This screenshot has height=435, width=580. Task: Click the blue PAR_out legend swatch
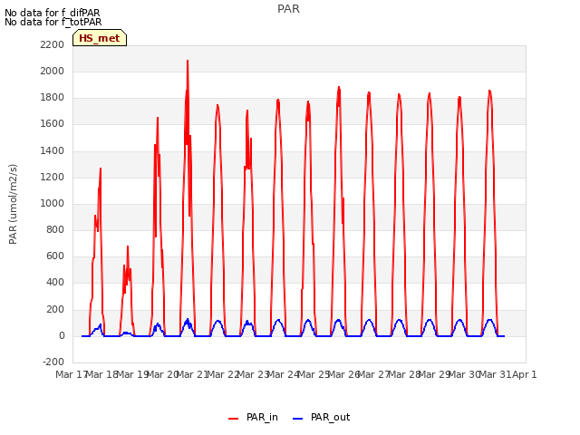pos(298,419)
